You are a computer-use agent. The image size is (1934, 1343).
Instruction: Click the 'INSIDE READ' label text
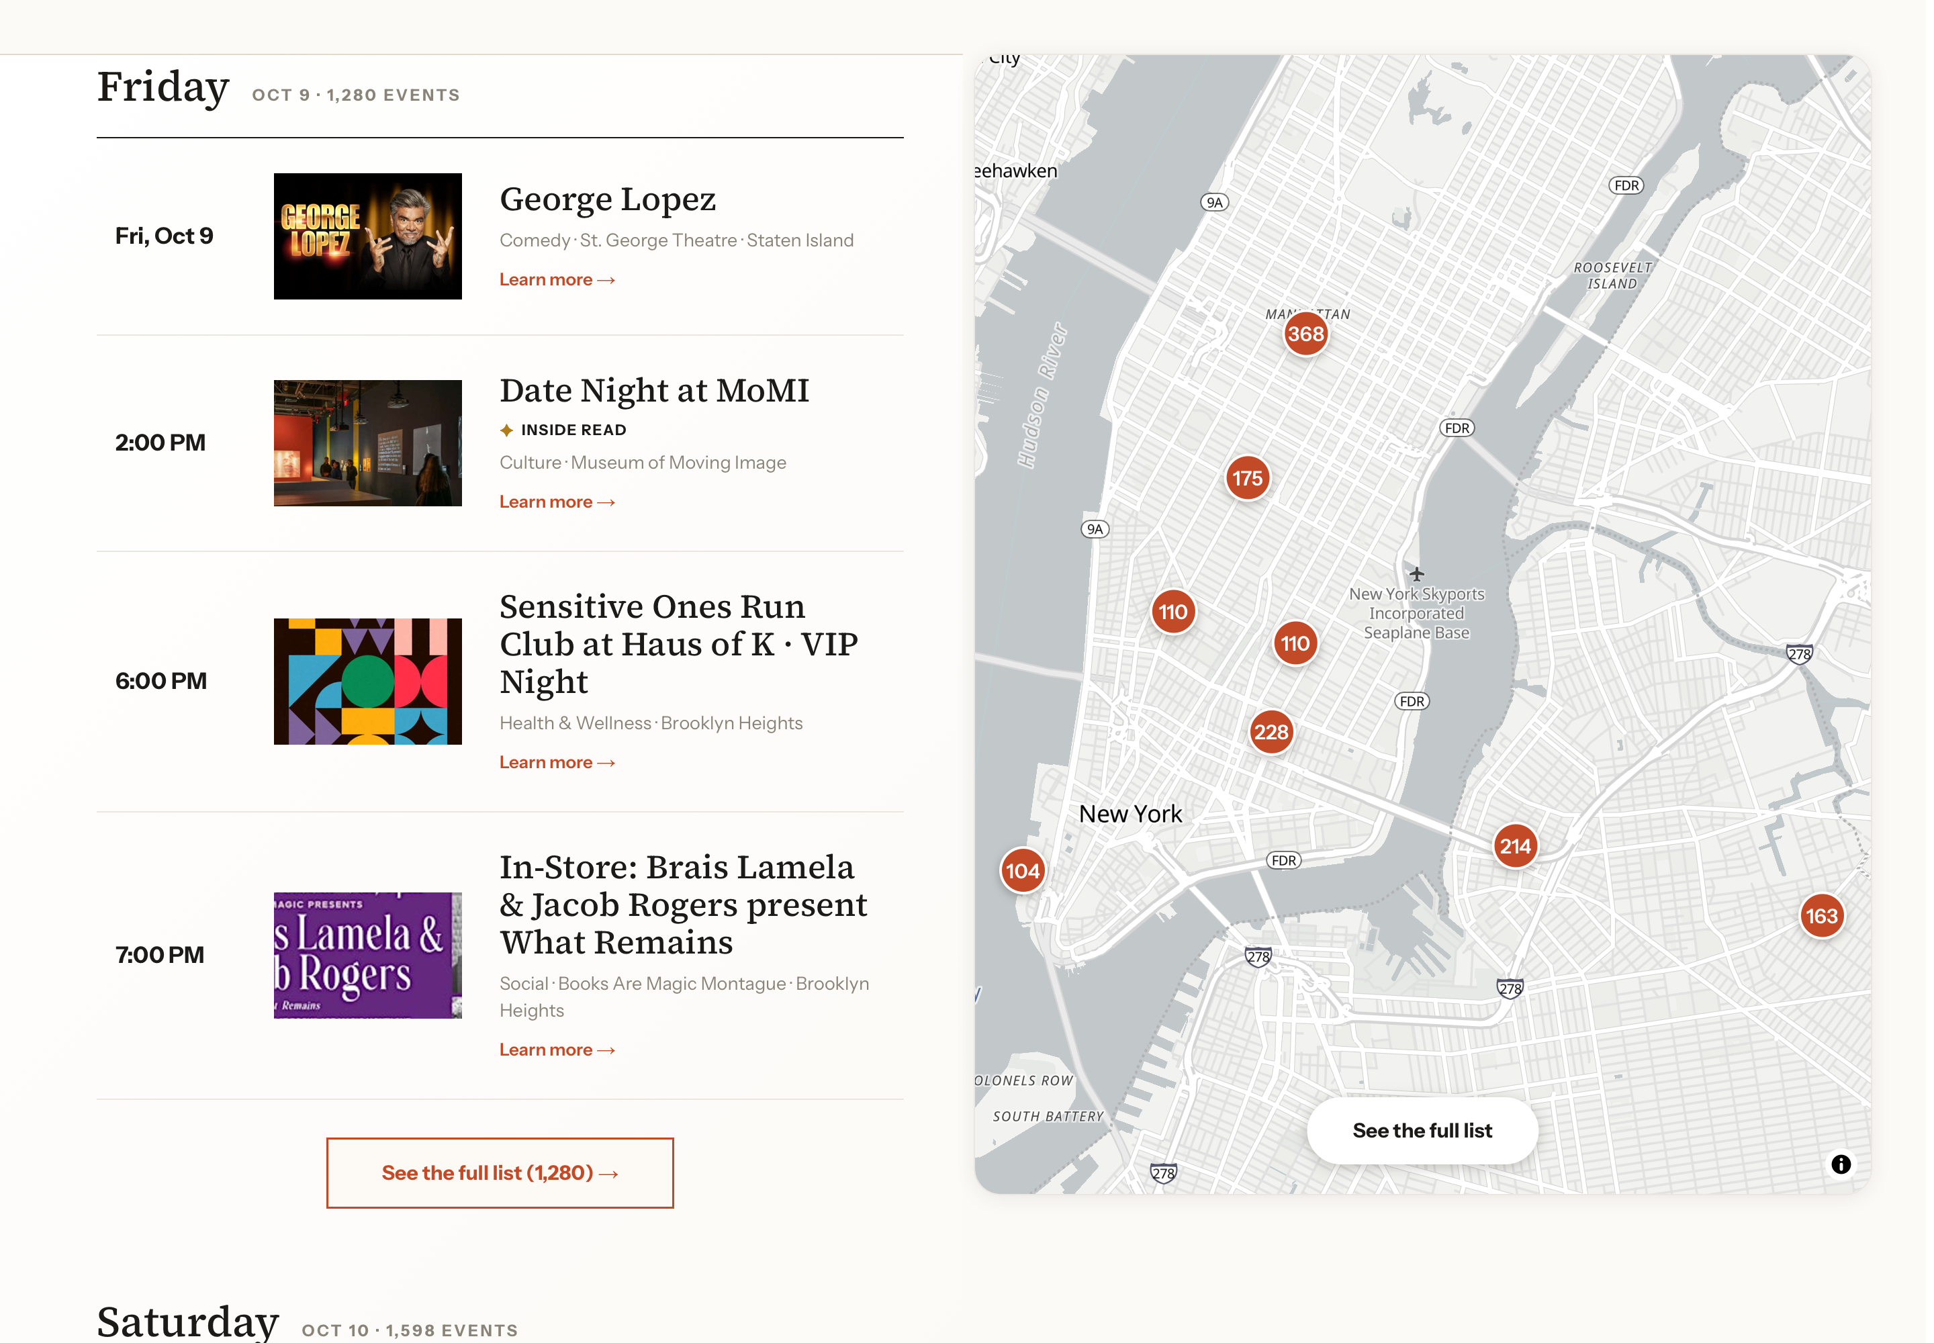point(573,430)
